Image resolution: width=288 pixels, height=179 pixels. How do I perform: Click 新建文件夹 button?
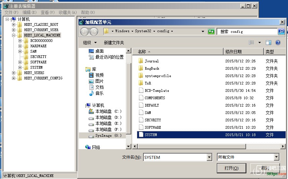point(114,43)
